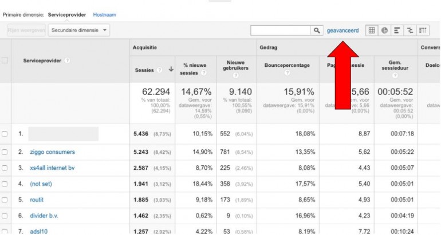Open the divider b.v. provider link
The width and height of the screenshot is (441, 235).
44,216
